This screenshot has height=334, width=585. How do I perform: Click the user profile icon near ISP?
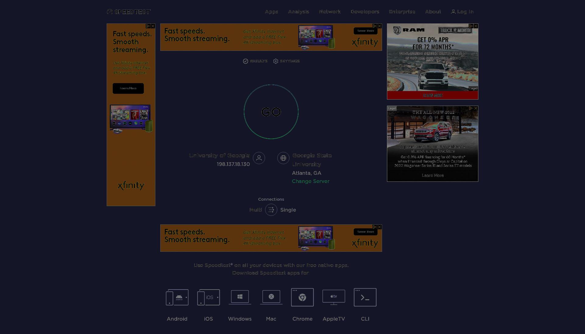(259, 158)
